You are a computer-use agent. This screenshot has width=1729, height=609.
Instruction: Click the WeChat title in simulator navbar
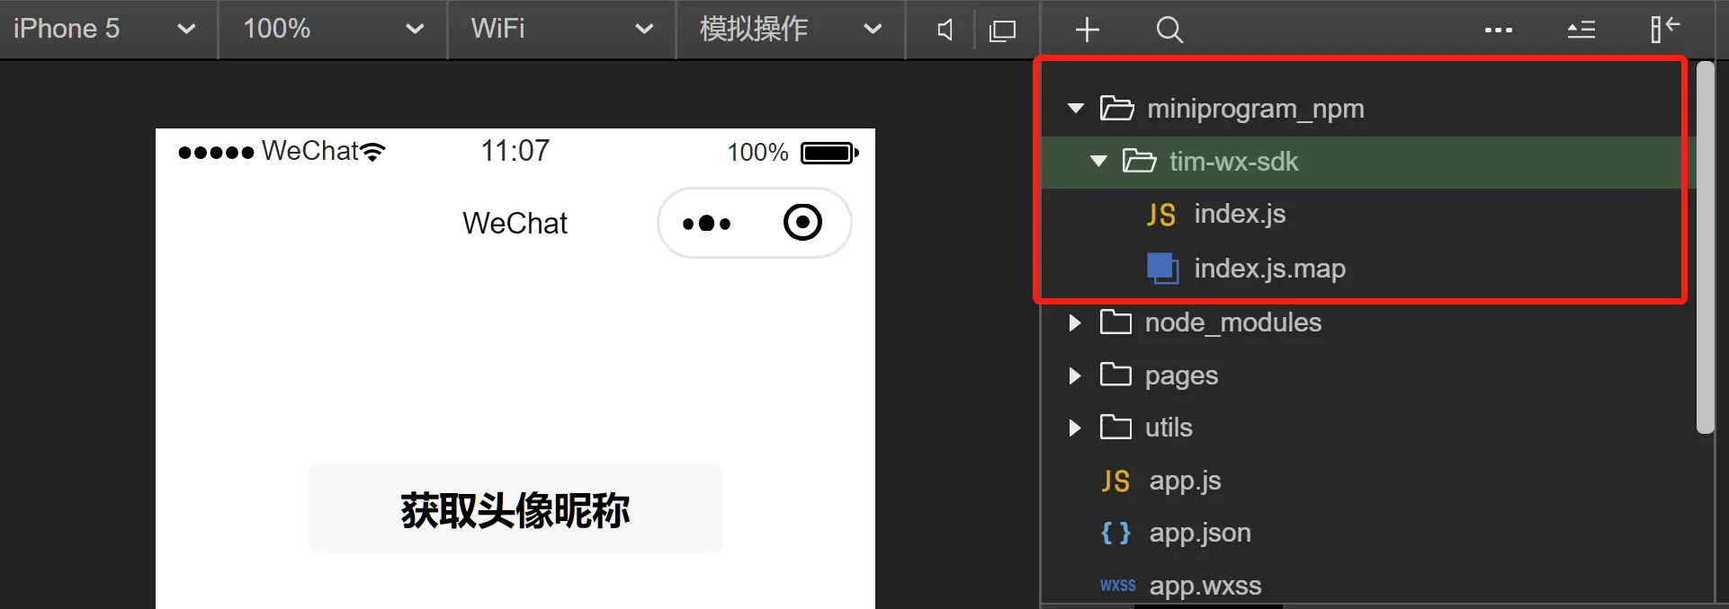click(x=515, y=223)
